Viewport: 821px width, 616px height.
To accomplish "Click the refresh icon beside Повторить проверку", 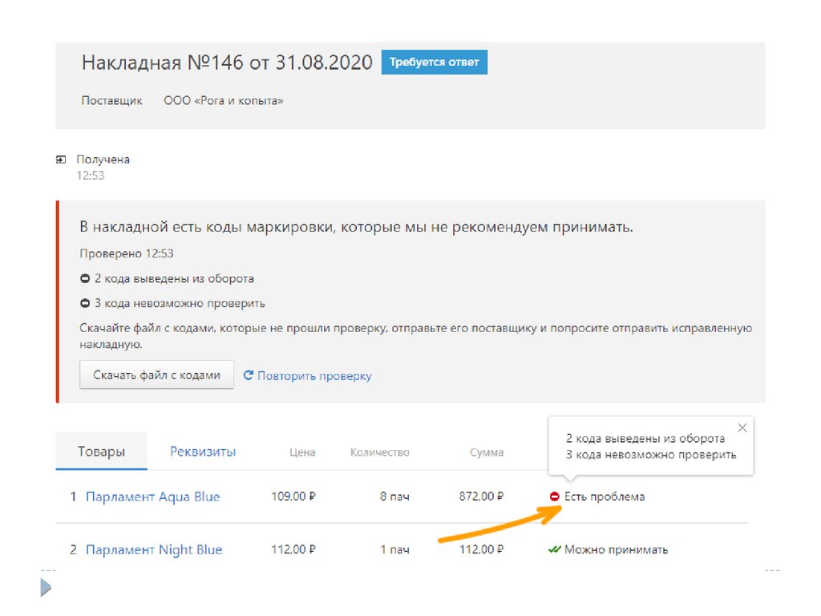I will [249, 375].
